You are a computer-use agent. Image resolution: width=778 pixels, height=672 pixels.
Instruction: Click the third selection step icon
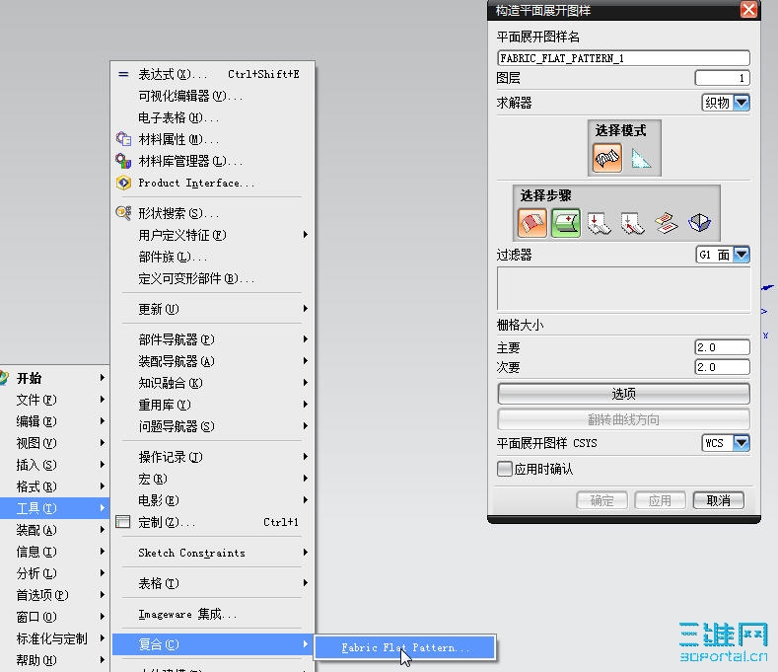coord(600,222)
